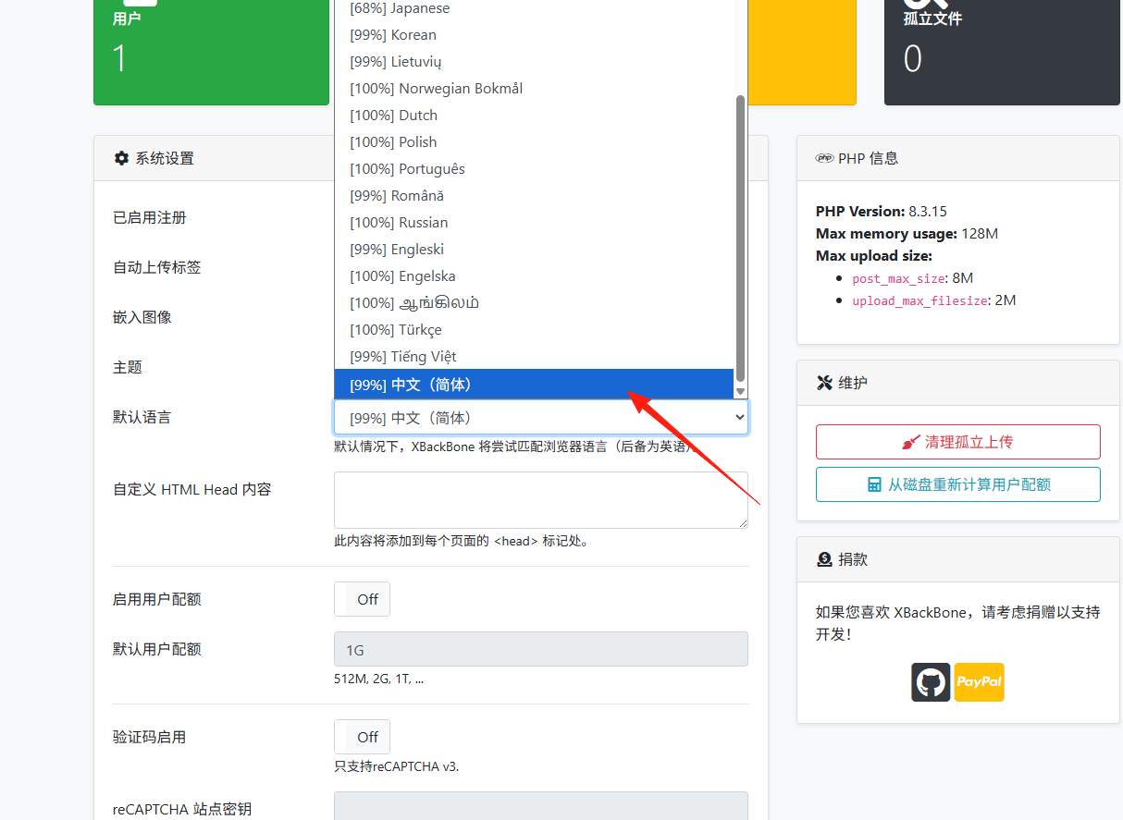Click the gear icon beside 系统设置
Image resolution: width=1123 pixels, height=820 pixels.
click(121, 158)
